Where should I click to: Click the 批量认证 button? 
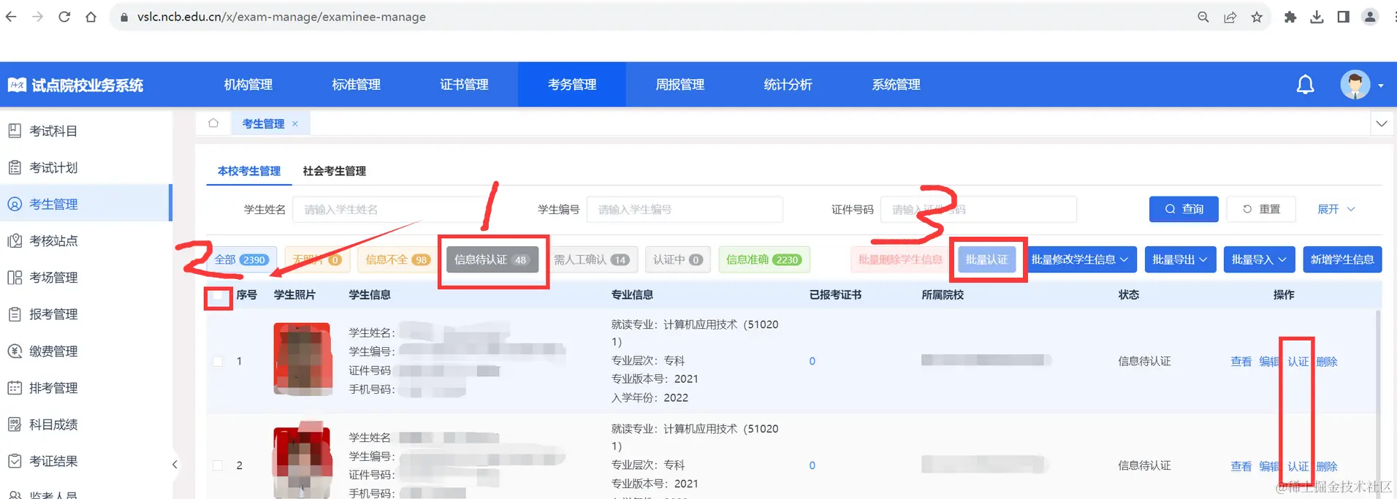click(986, 259)
